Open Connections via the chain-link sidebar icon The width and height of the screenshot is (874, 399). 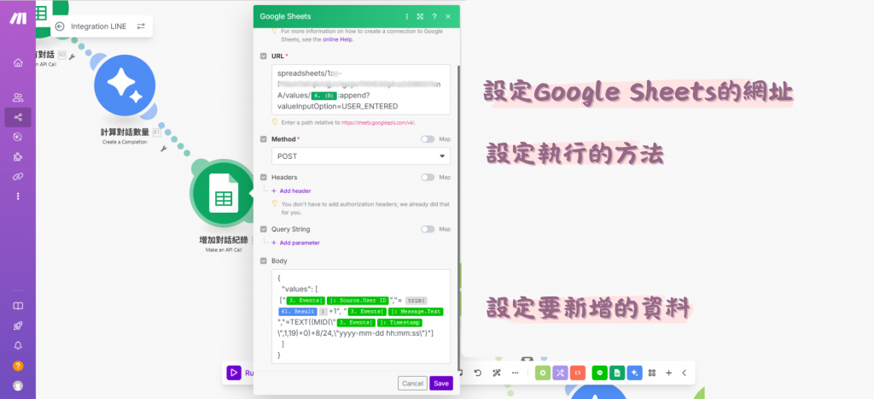click(18, 176)
